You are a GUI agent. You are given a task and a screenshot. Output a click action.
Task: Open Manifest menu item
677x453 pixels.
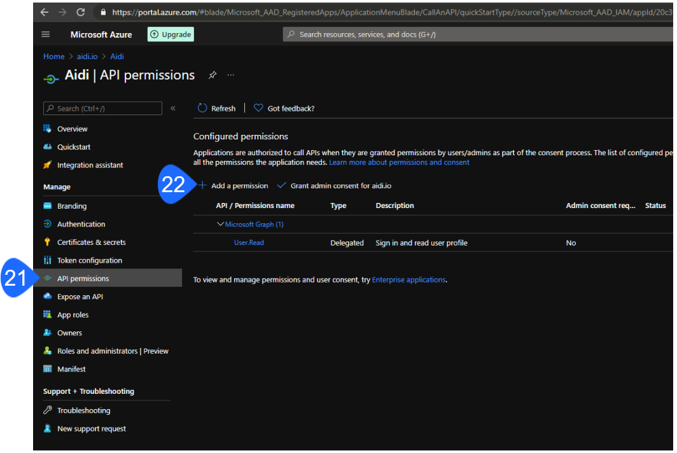coord(71,369)
